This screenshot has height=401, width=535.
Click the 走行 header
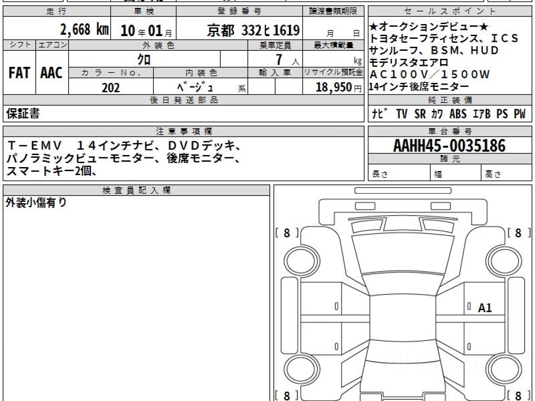pos(56,12)
